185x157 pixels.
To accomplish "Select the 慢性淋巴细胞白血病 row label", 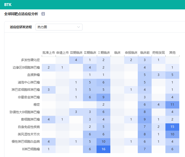I will coord(27,142).
